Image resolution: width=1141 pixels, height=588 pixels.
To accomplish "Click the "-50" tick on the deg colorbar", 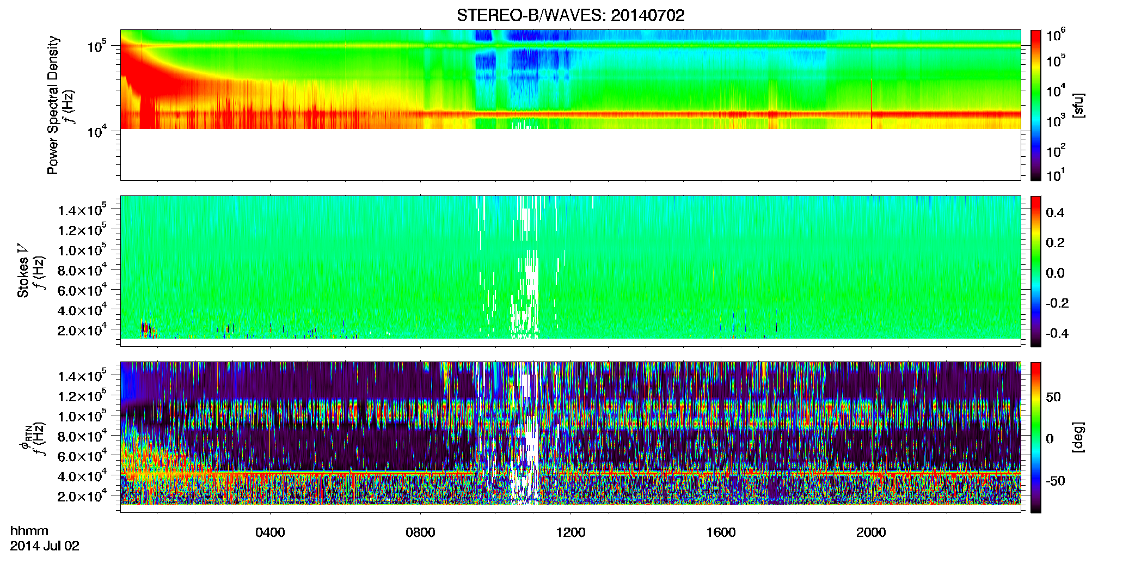I will (1056, 481).
